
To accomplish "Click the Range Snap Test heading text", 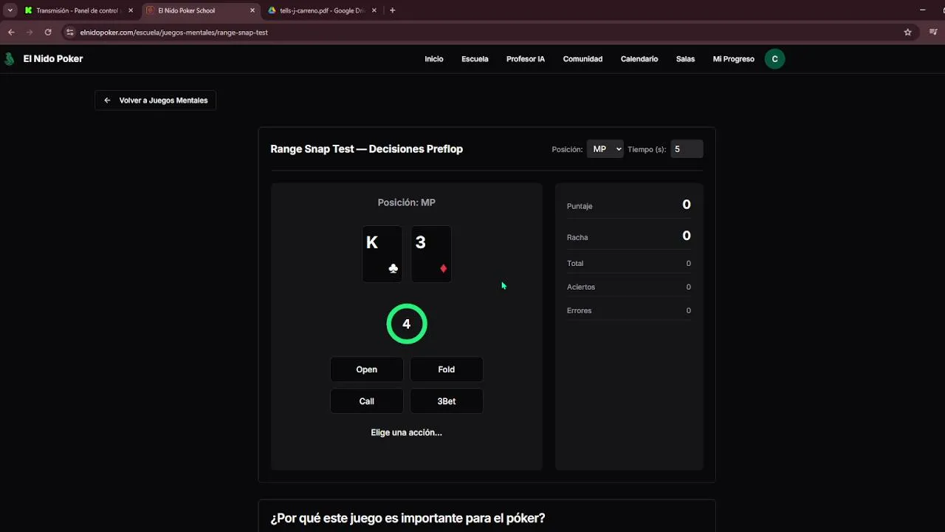I will 367,149.
